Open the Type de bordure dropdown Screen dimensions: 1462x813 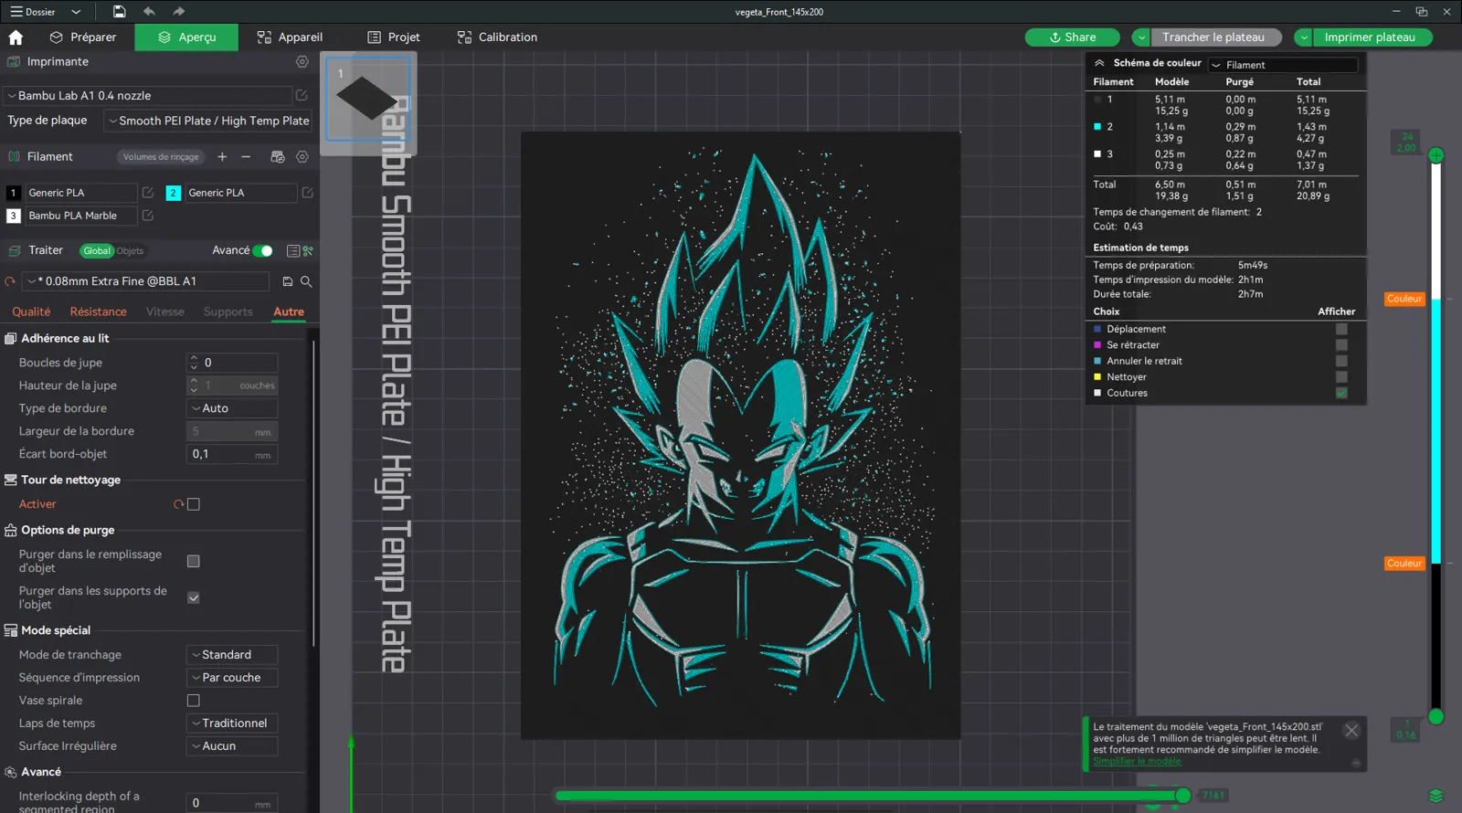232,408
